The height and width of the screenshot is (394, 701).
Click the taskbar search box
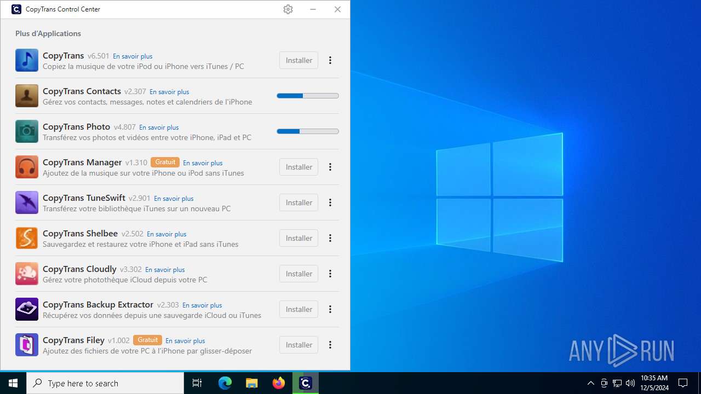[x=105, y=383]
